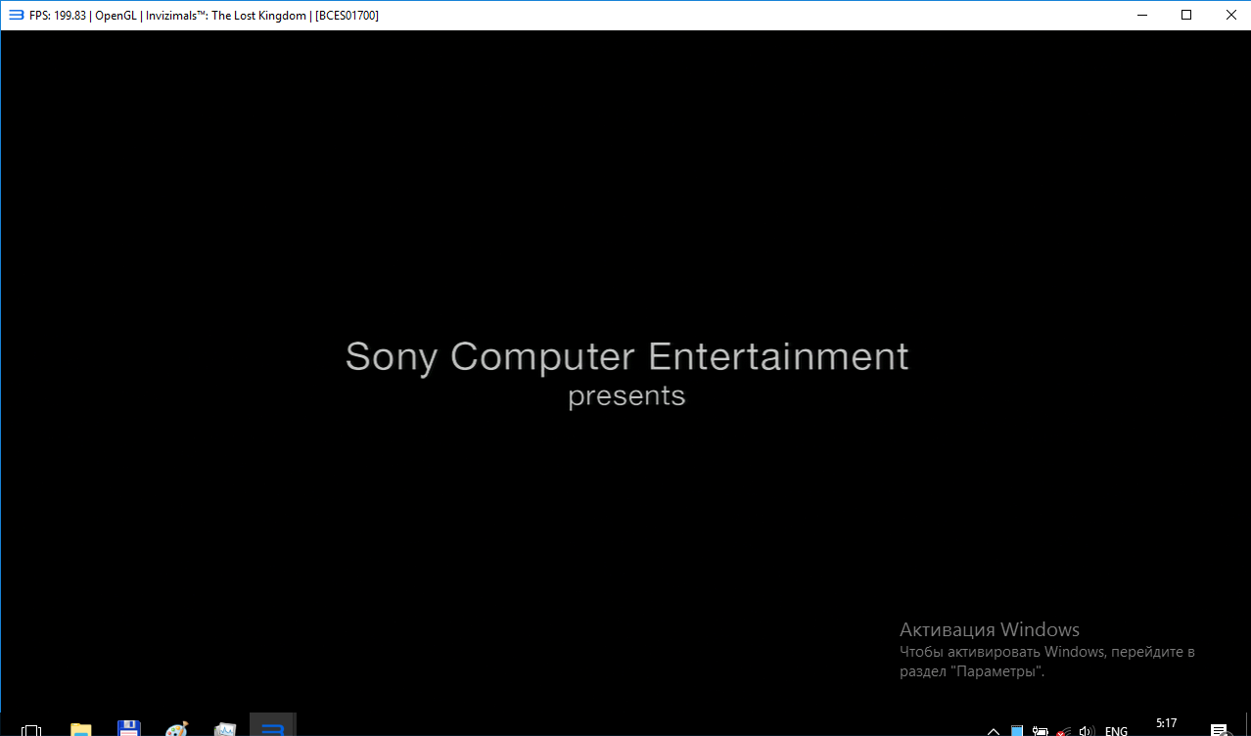Maximize the RPCS3 game window
The image size is (1251, 736).
tap(1186, 15)
